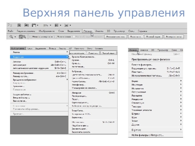Expand the 'Усиление резкости' submenu arrow
This screenshot has width=195, height=146.
tap(181, 110)
